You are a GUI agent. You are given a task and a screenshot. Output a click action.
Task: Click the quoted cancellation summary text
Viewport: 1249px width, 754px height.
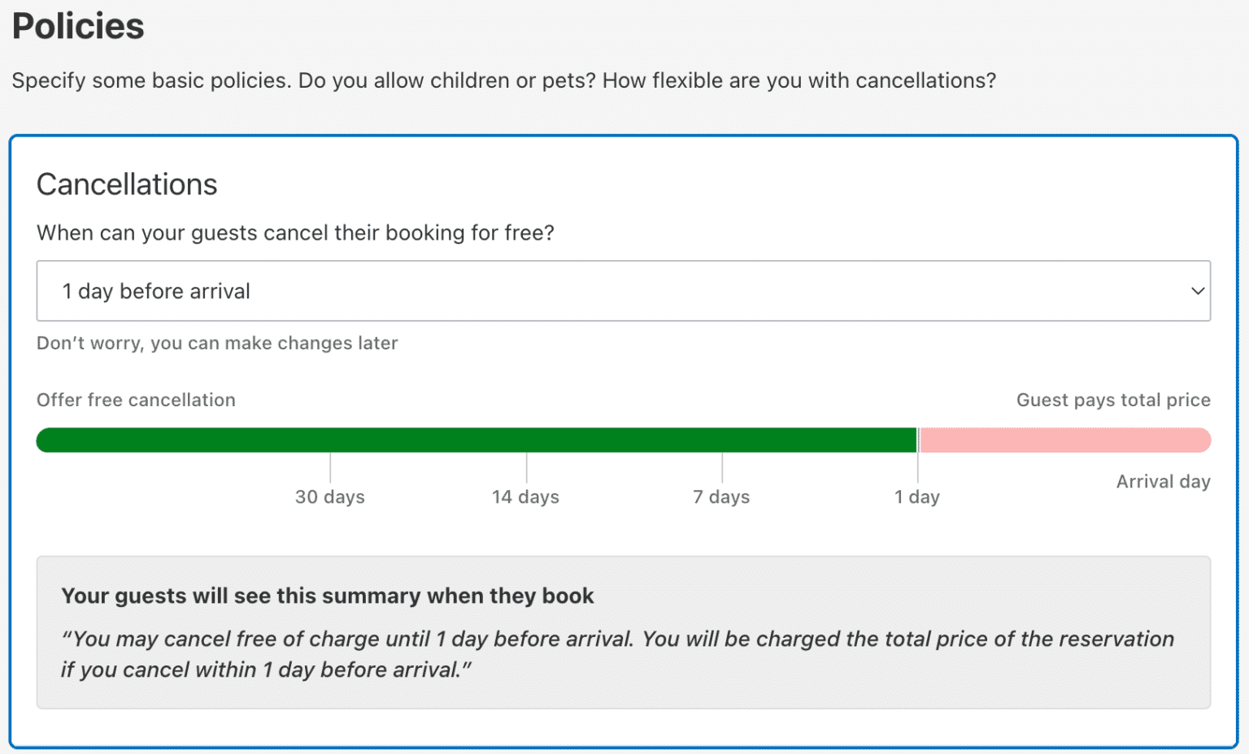(x=617, y=654)
